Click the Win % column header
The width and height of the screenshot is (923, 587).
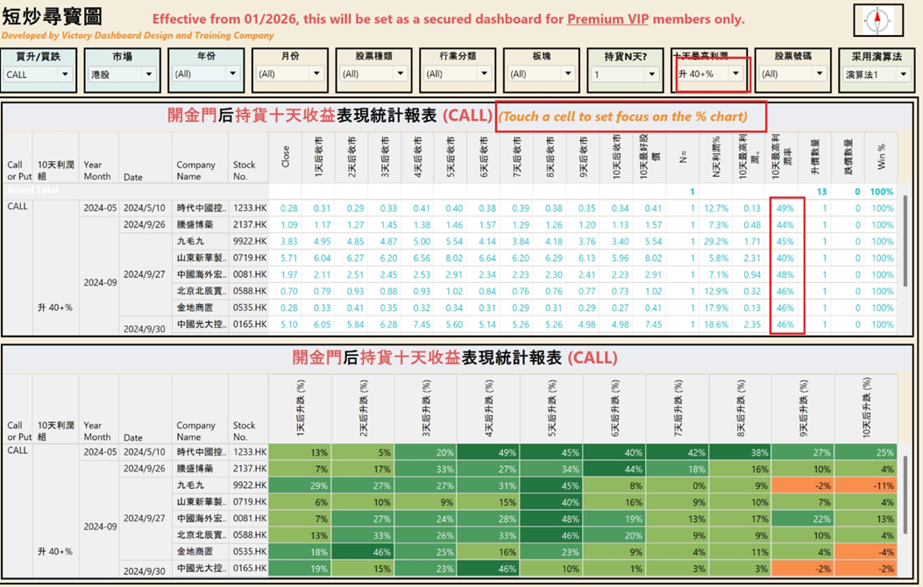click(881, 157)
